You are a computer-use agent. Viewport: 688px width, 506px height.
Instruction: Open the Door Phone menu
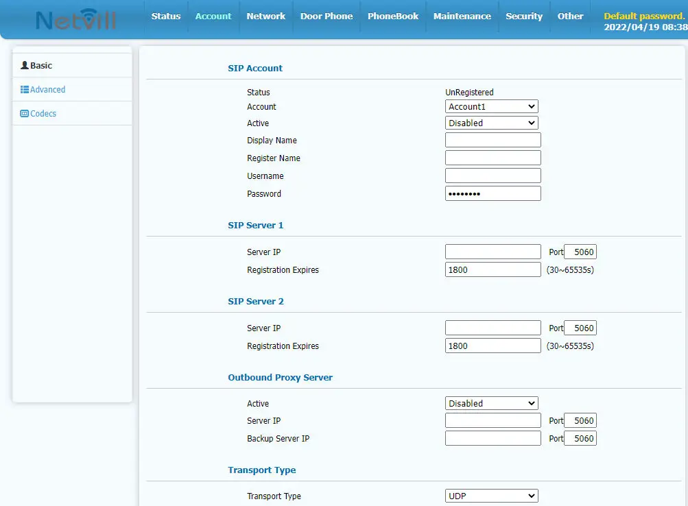point(327,16)
